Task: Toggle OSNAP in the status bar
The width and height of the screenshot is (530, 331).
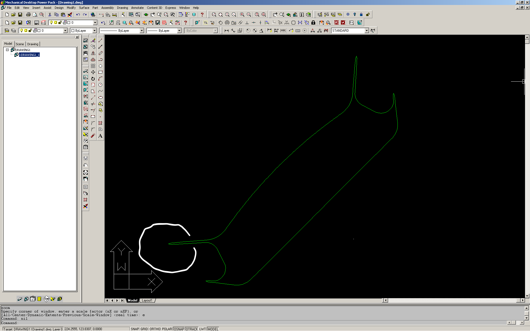Action: (179, 329)
